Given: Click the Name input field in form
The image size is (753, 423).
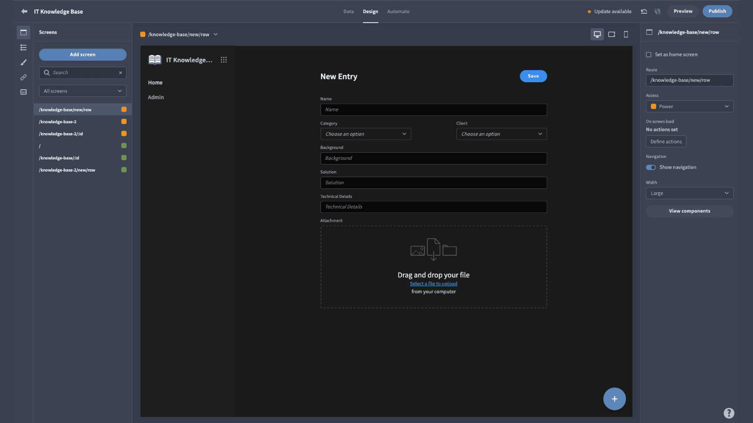Looking at the screenshot, I should click(433, 110).
